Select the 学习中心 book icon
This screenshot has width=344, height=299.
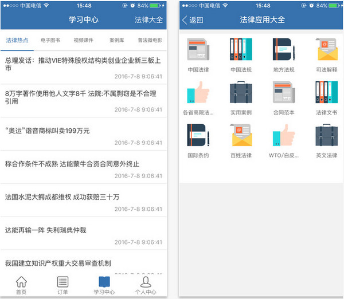pos(104,282)
